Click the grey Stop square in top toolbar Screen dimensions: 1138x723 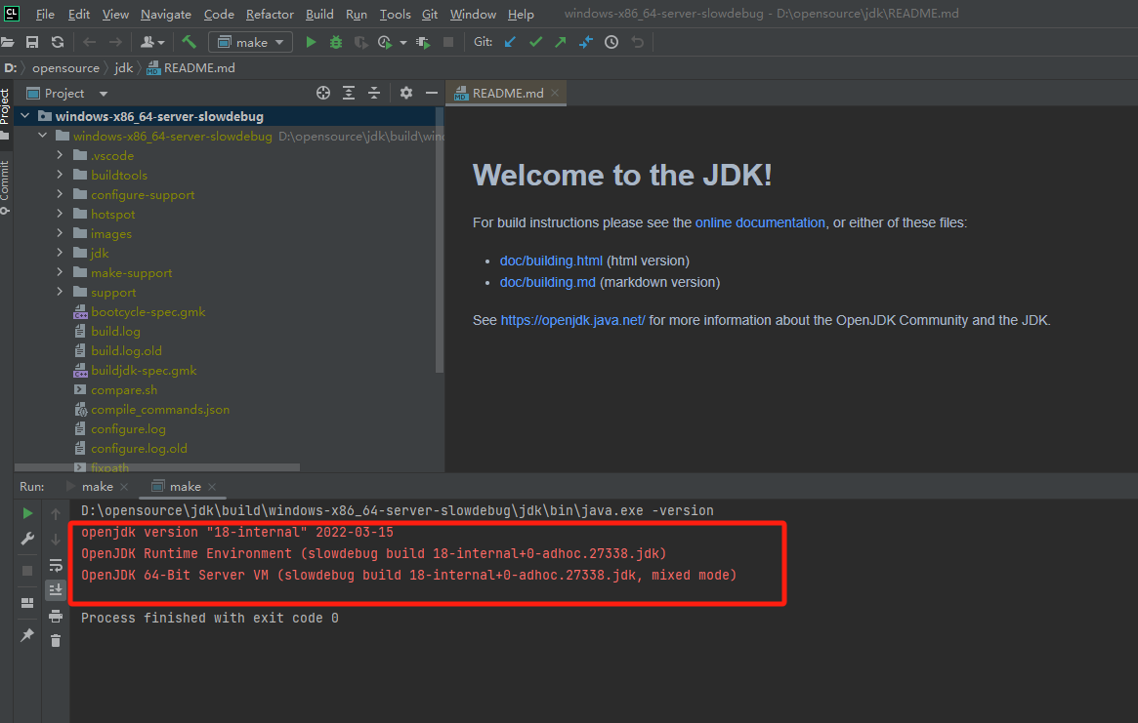(448, 42)
